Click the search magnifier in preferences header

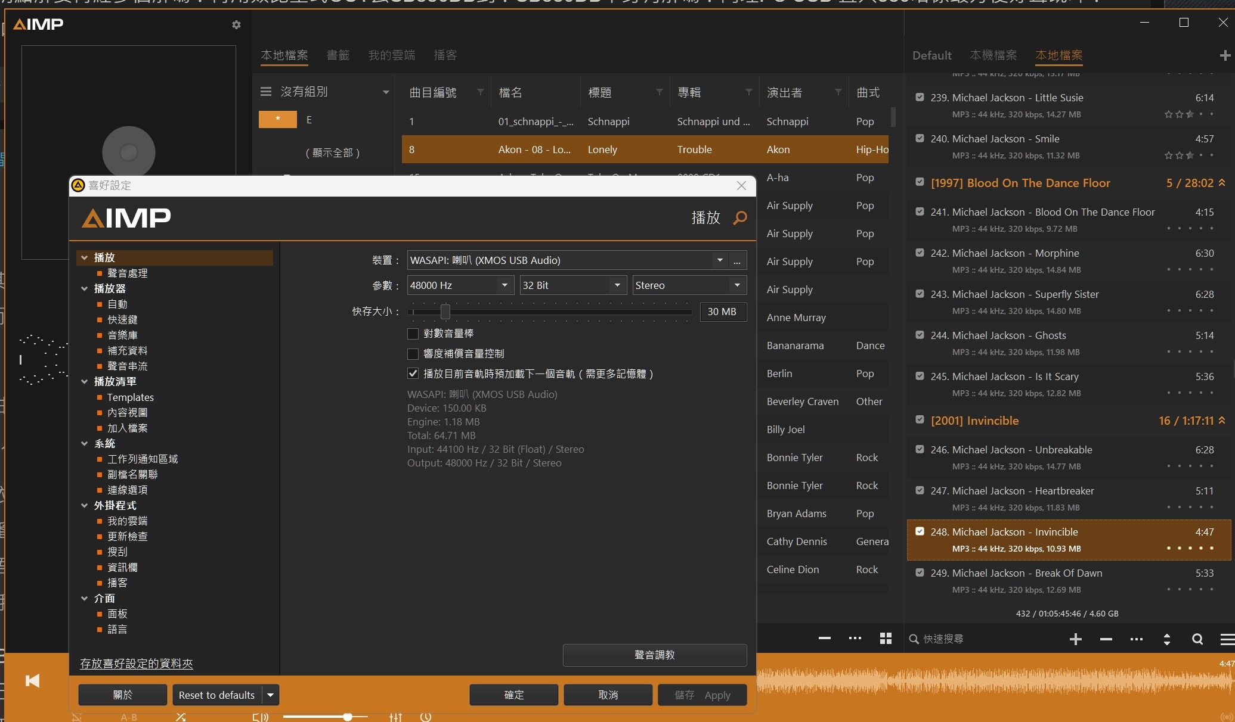740,217
